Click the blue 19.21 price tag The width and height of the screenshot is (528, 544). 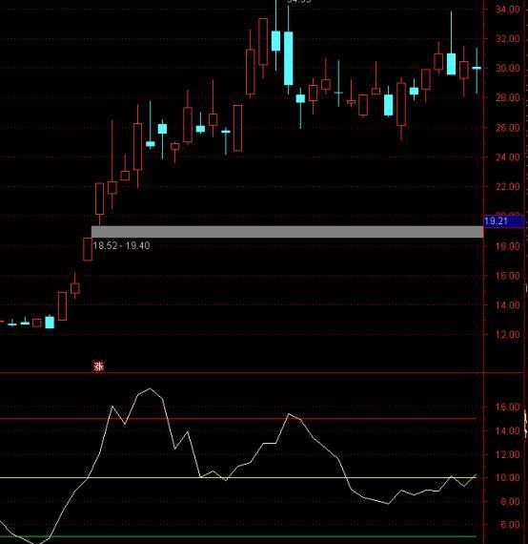click(503, 221)
